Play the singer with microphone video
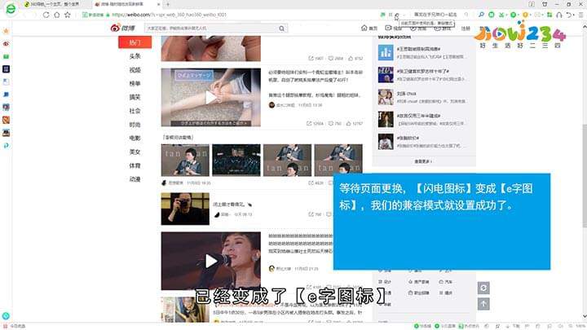This screenshot has height=330, width=587. [211, 261]
